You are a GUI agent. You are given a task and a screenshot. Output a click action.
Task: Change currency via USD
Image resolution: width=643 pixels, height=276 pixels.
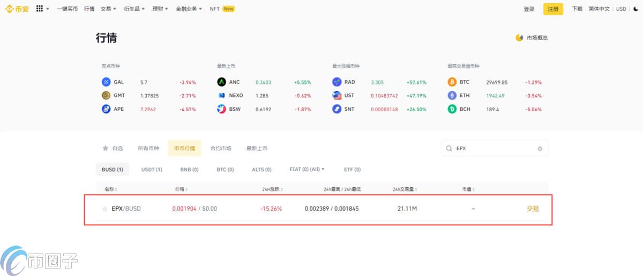[621, 9]
